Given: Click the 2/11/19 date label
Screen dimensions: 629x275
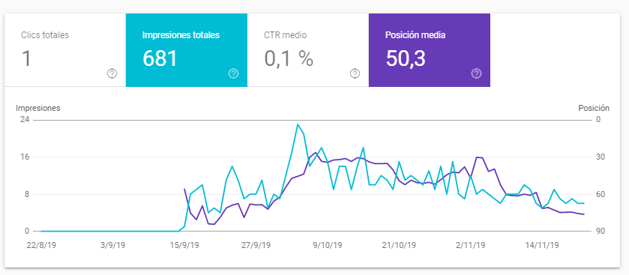Looking at the screenshot, I should [x=471, y=245].
